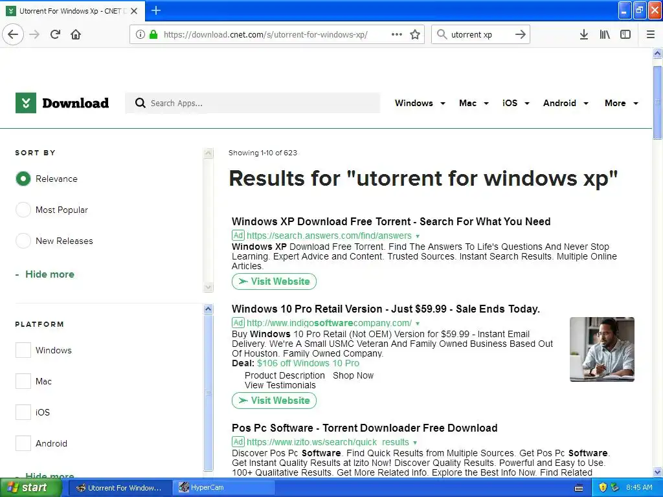Viewport: 663px width, 497px height.
Task: Open the answers.com ad options arrow
Action: tap(418, 236)
